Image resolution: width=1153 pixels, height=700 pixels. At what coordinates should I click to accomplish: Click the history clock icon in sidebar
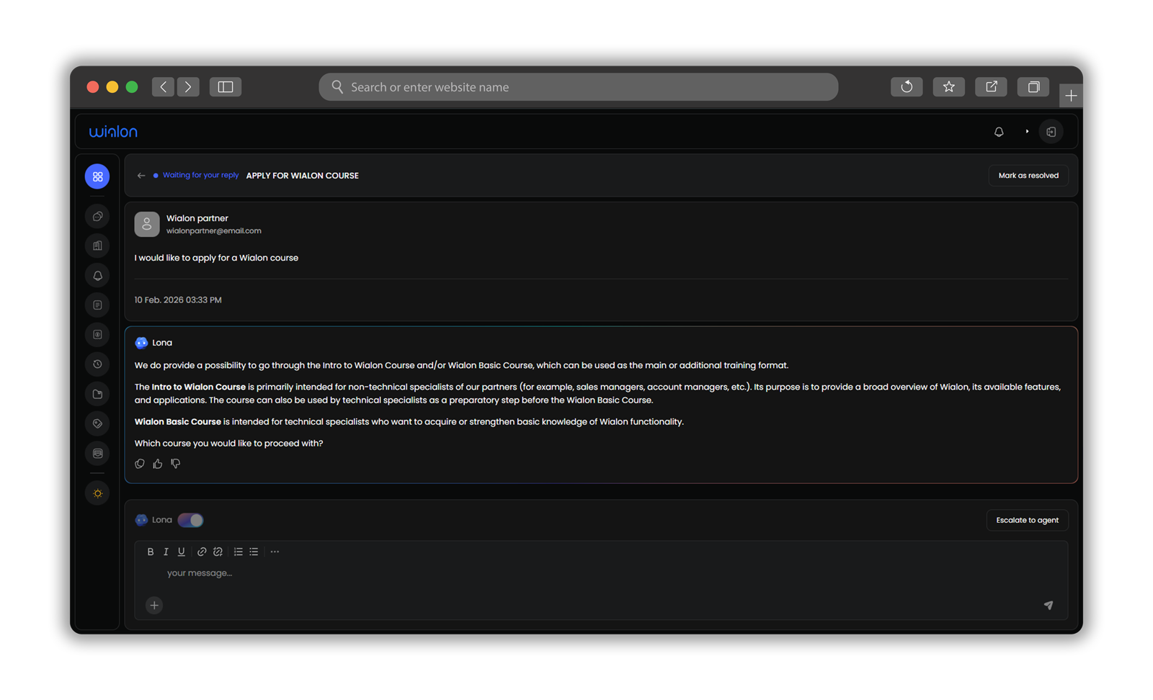(x=97, y=364)
